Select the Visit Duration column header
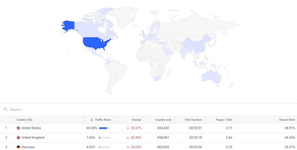This screenshot has height=150, width=297. pos(193,120)
